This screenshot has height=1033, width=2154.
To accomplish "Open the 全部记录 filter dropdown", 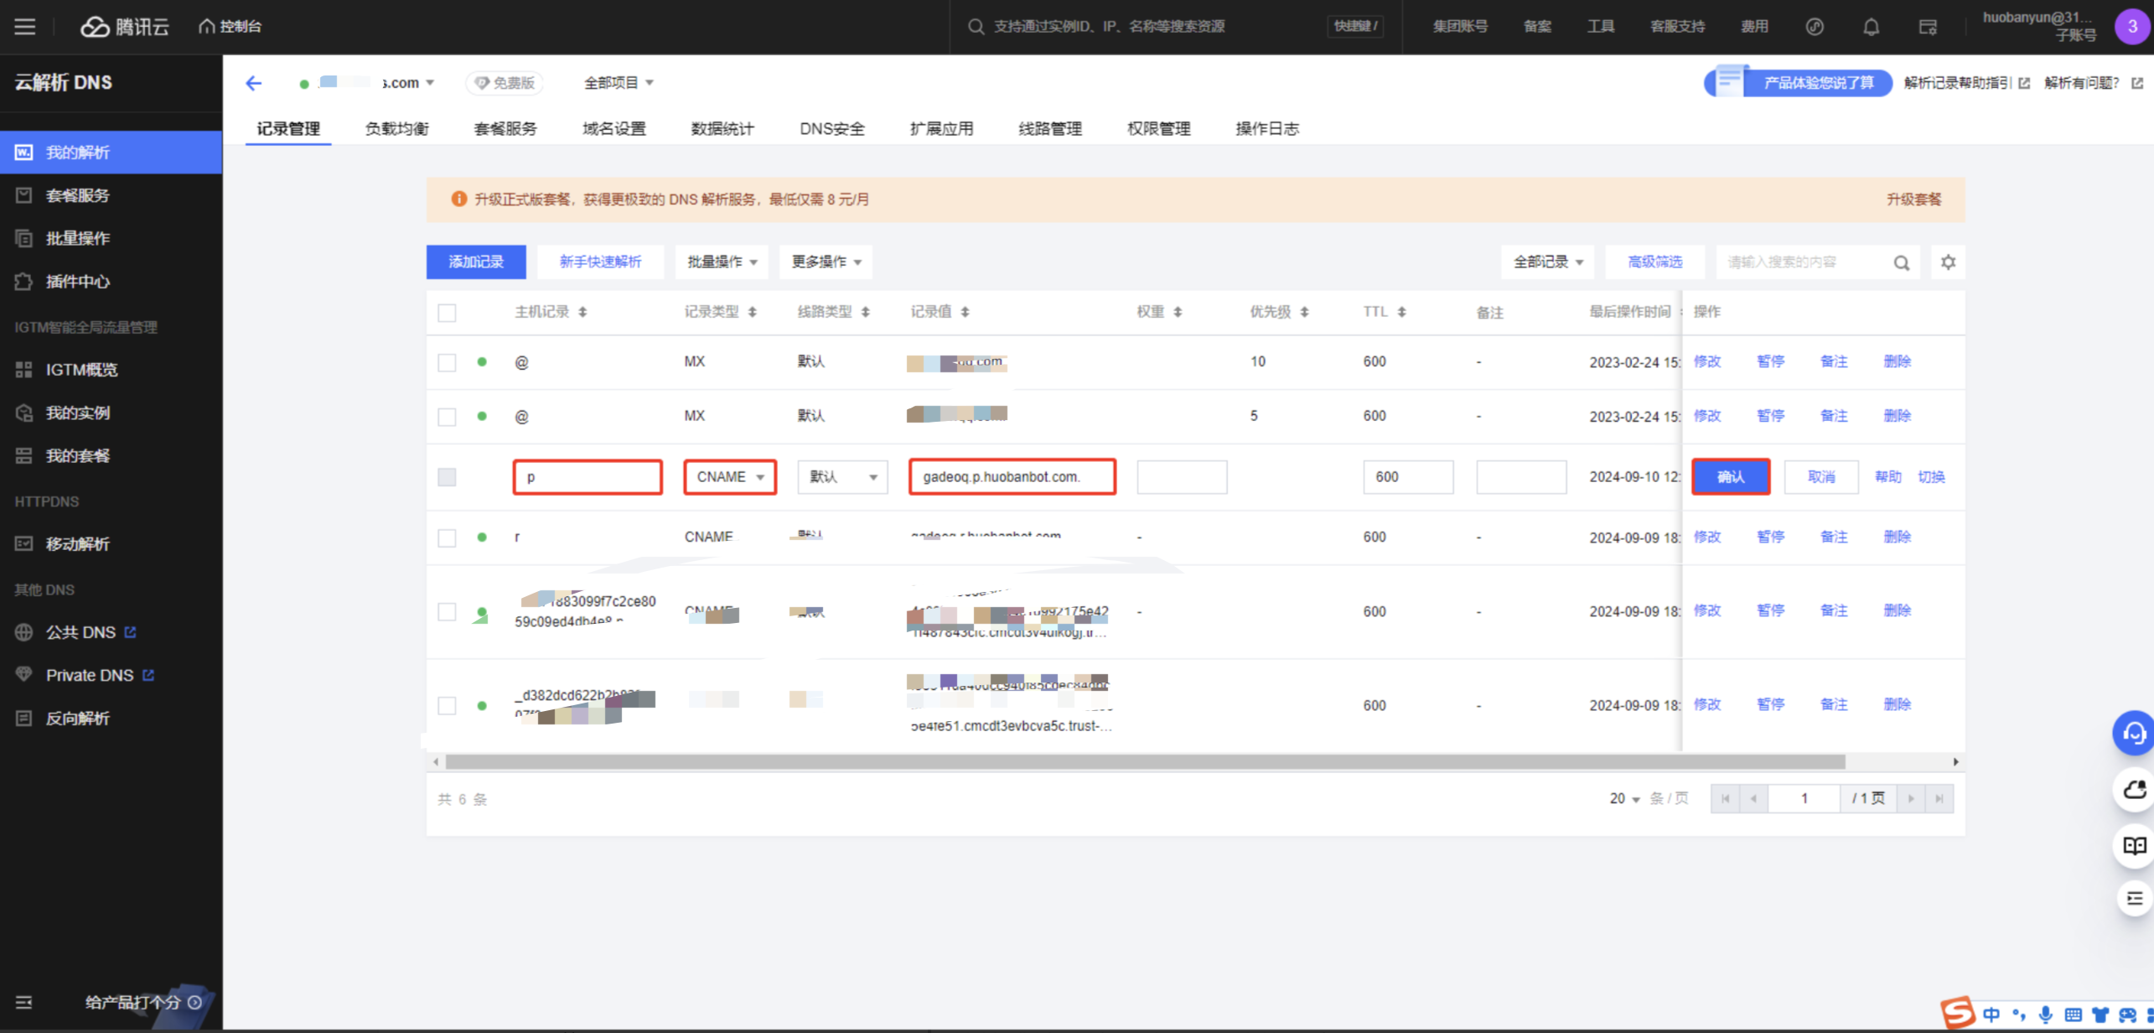I will click(x=1547, y=262).
